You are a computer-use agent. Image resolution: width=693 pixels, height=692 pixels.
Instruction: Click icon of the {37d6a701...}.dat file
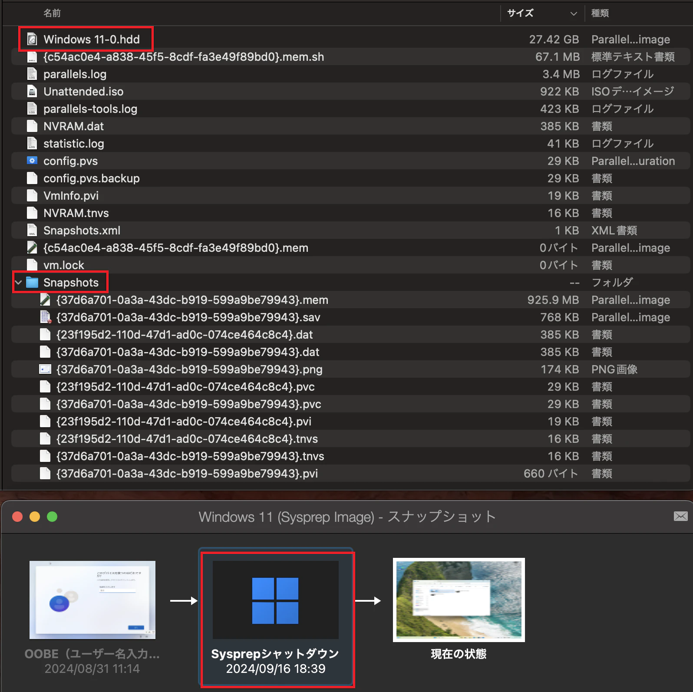point(45,352)
